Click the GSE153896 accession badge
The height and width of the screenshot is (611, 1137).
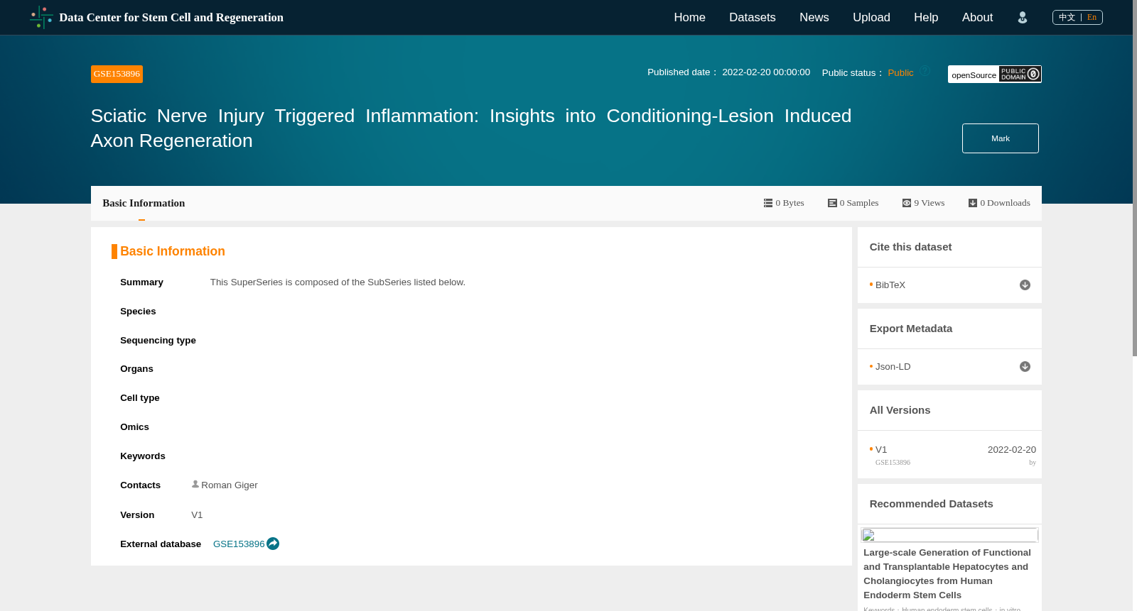[x=117, y=74]
